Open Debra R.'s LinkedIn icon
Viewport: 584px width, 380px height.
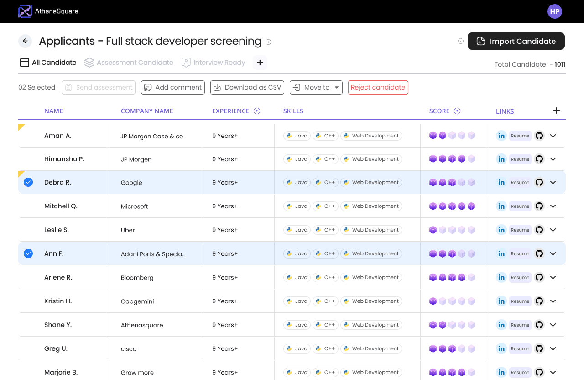click(x=501, y=182)
